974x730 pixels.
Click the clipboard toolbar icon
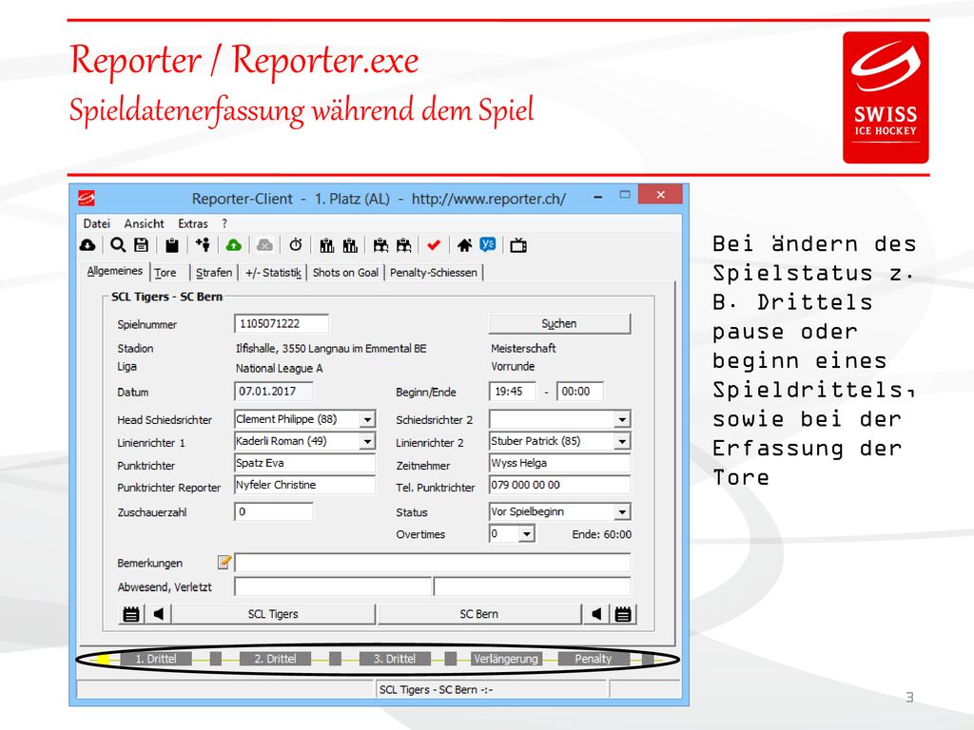[x=172, y=246]
